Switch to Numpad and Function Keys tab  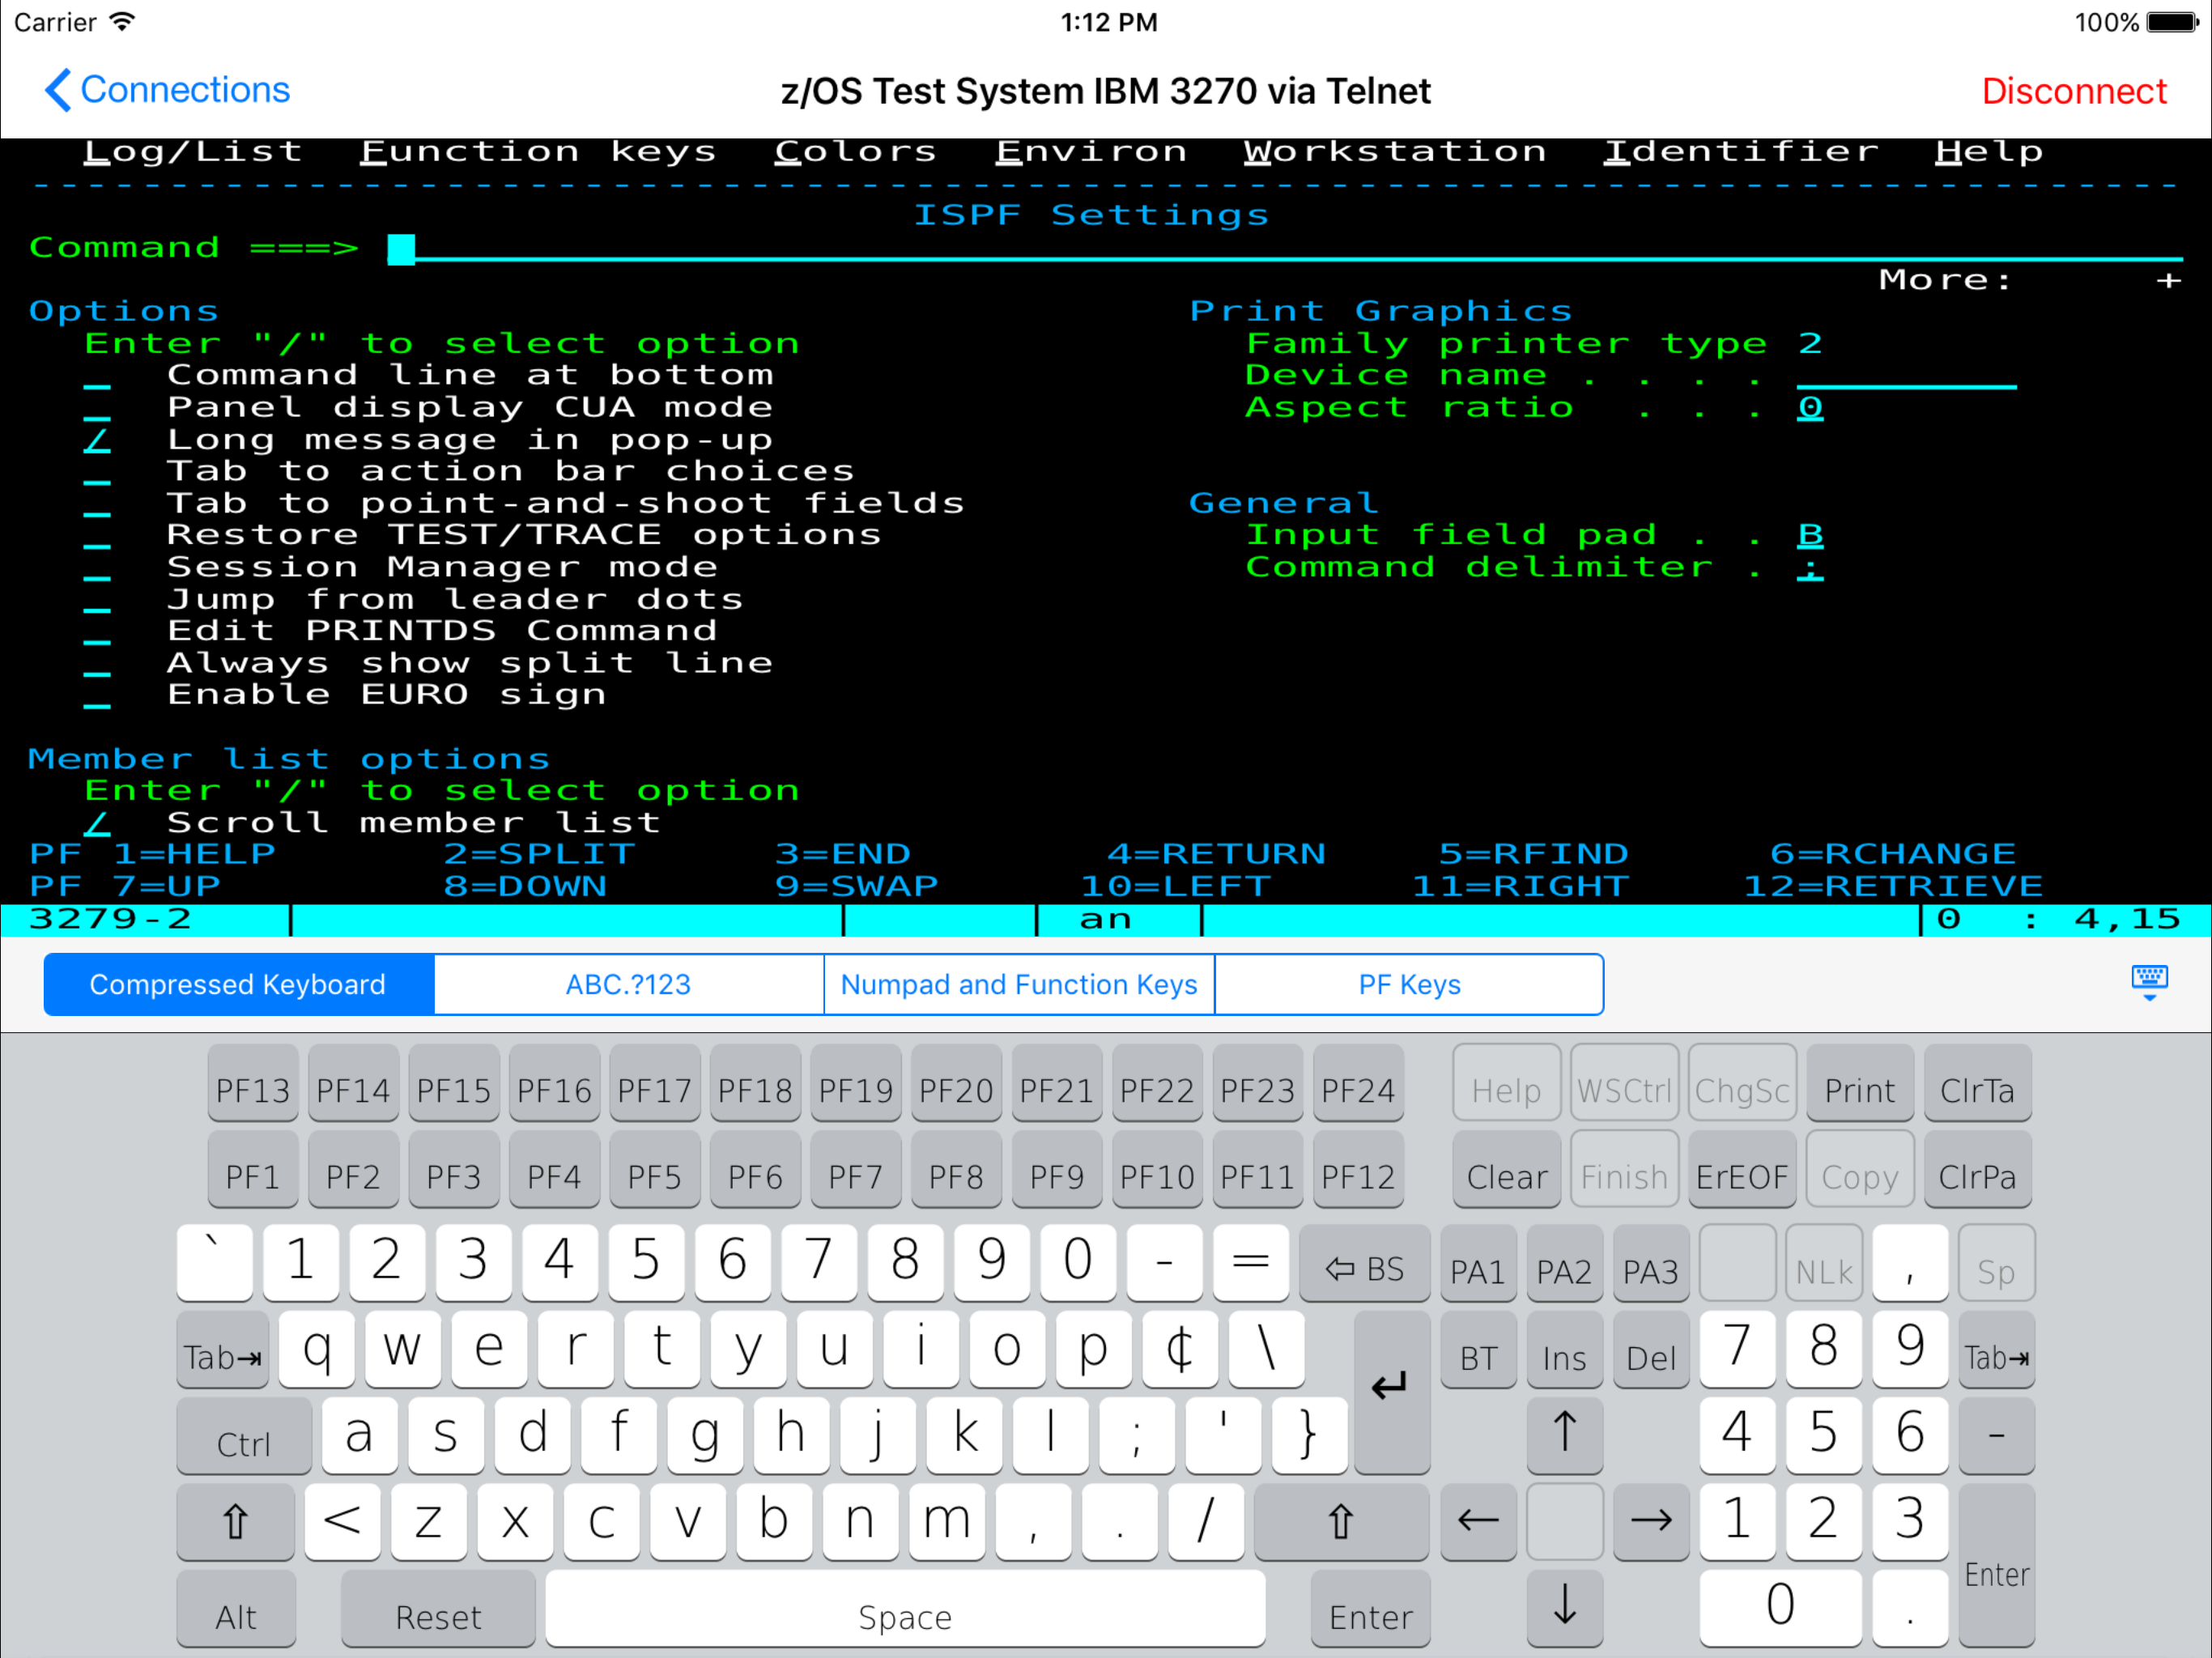(1019, 985)
